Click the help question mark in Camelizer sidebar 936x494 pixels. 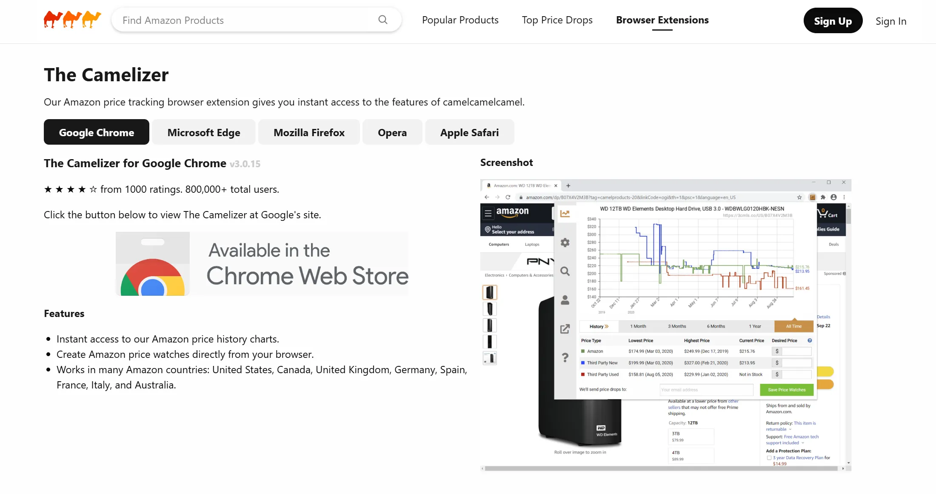coord(565,357)
